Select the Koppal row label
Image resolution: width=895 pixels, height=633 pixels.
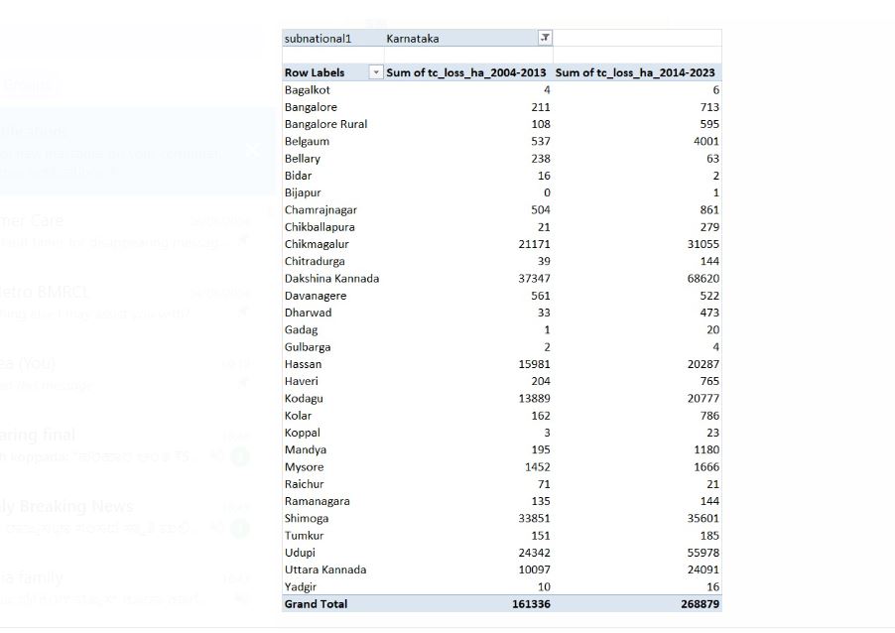coord(303,433)
